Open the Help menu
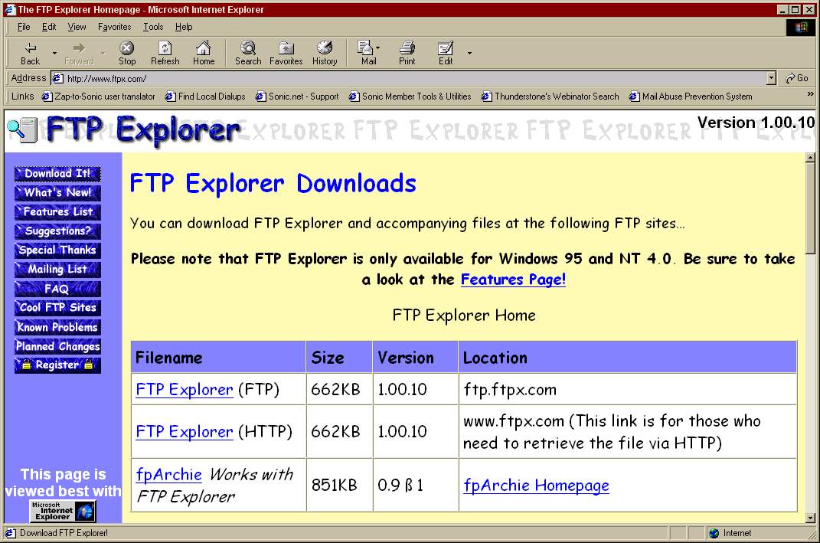This screenshot has width=820, height=543. [184, 27]
